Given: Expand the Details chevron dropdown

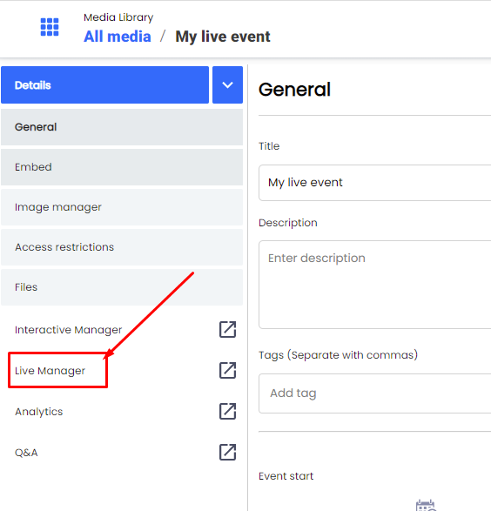Looking at the screenshot, I should point(227,85).
